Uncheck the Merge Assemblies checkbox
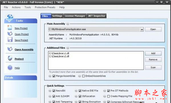This screenshot has width=171, height=103. 54,76
